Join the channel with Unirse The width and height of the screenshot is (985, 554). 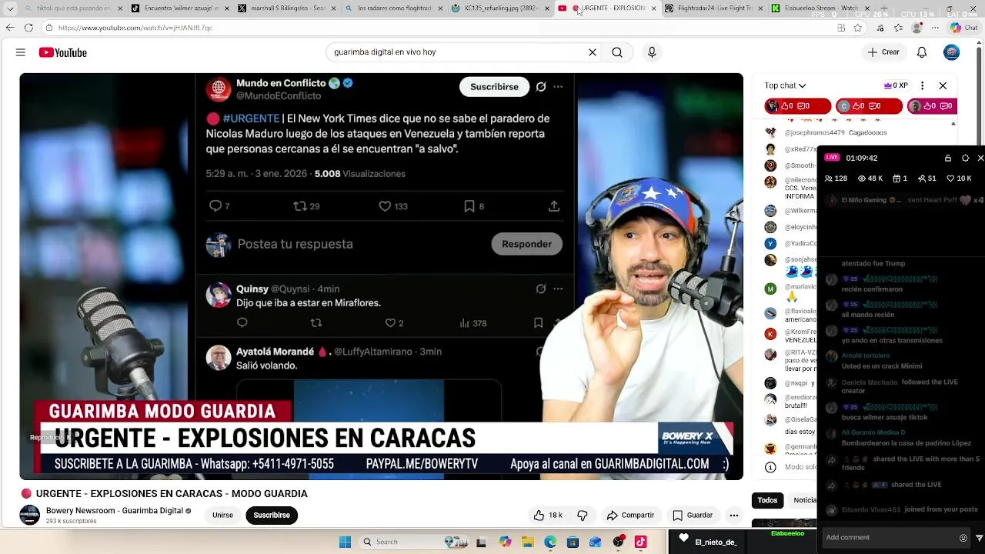click(x=222, y=516)
